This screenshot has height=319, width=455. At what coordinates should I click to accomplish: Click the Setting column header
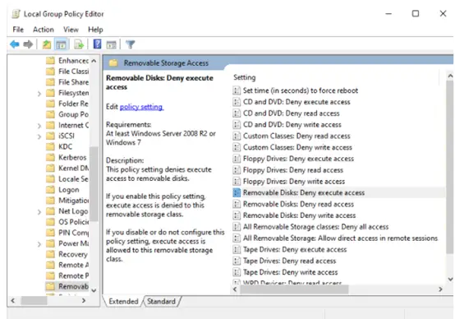pos(244,77)
